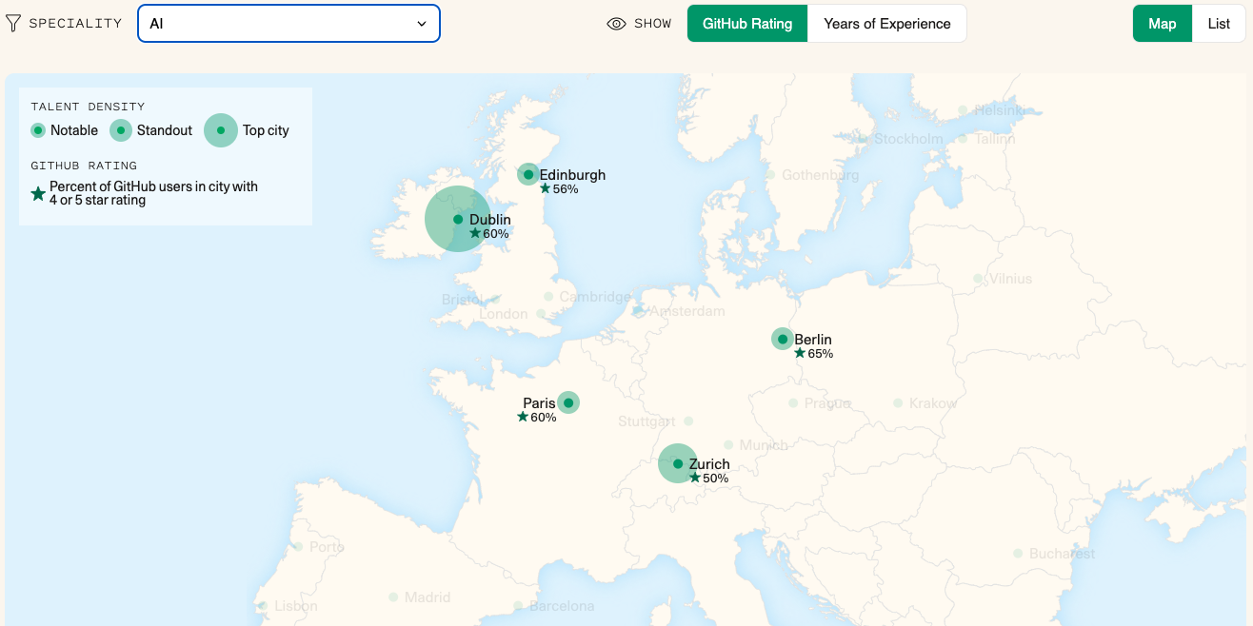Click the eye Show icon
This screenshot has height=626, width=1253.
pos(616,24)
